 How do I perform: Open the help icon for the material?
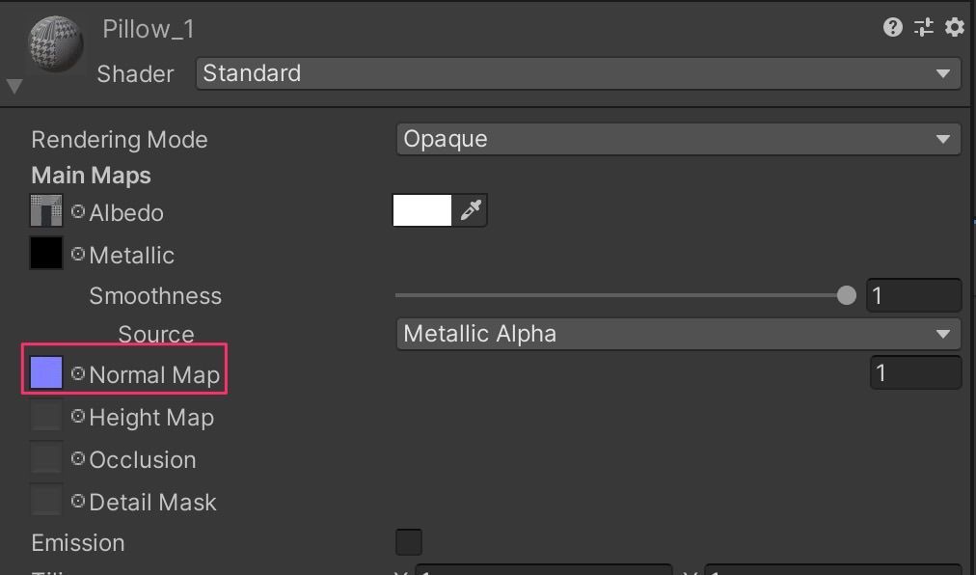(891, 27)
